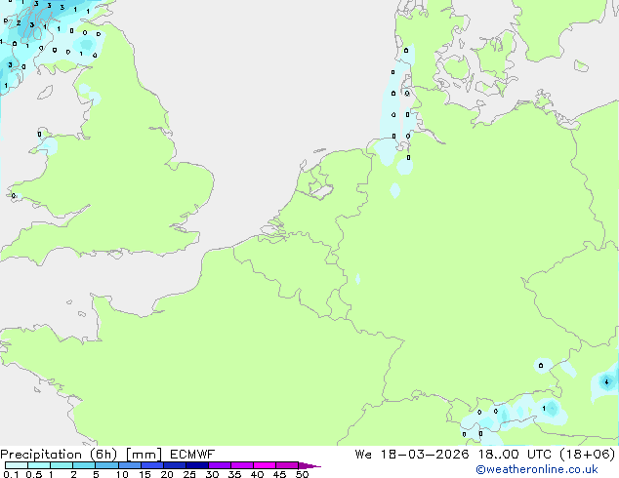Image resolution: width=619 pixels, height=478 pixels.
Task: Click the "[mm]" unit label
Action: coord(144,455)
